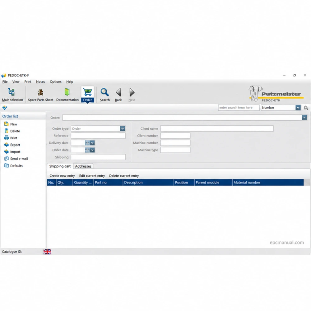Click the filter icon below the toolbar
311x311 pixels.
(5, 108)
